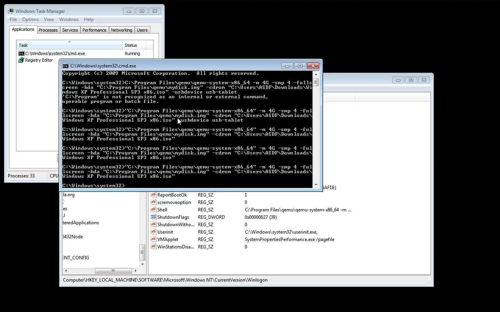Viewport: 500px width, 312px height.
Task: Open the View menu in Task Manager
Action: 49,19
